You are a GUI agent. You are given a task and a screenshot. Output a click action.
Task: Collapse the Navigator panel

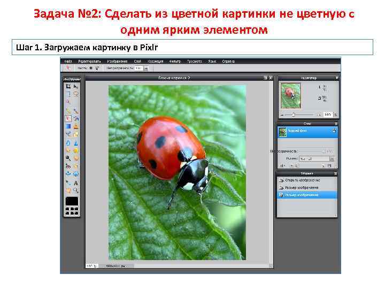click(x=337, y=78)
